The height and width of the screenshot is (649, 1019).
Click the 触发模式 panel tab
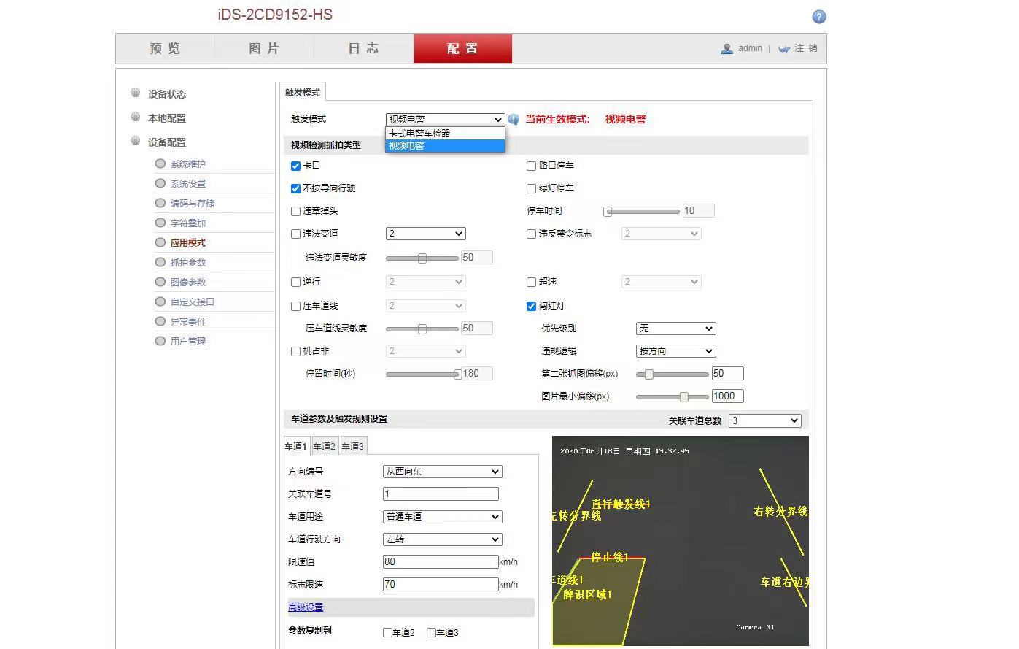[303, 92]
